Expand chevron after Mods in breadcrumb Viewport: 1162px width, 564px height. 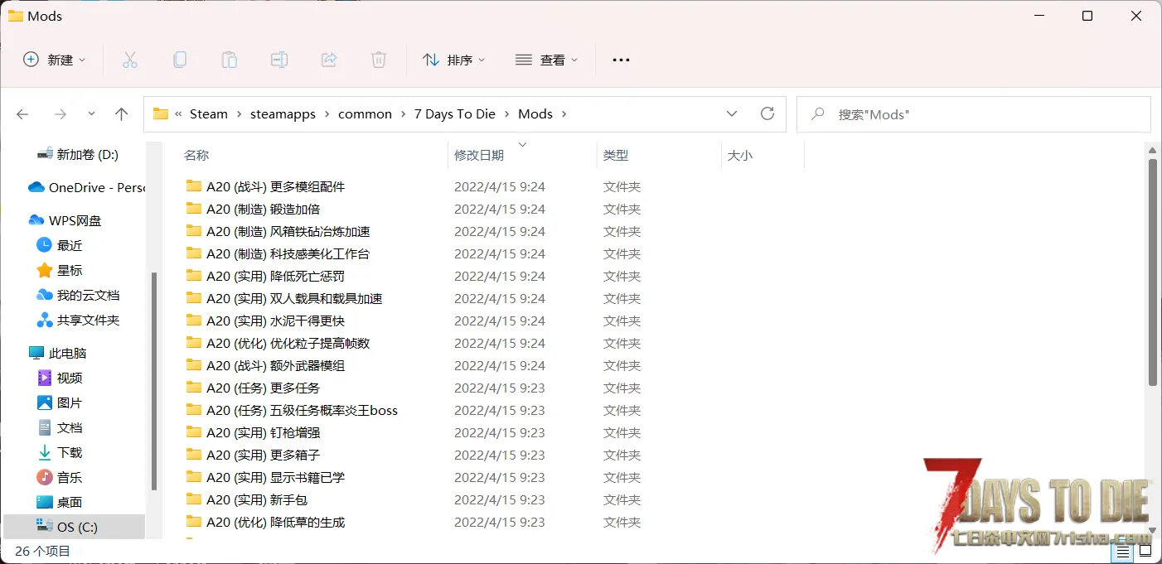(564, 114)
